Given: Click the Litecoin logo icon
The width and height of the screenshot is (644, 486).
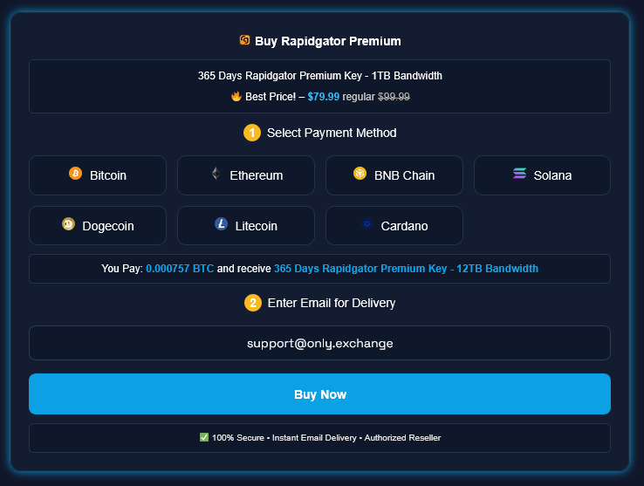Looking at the screenshot, I should pyautogui.click(x=221, y=224).
